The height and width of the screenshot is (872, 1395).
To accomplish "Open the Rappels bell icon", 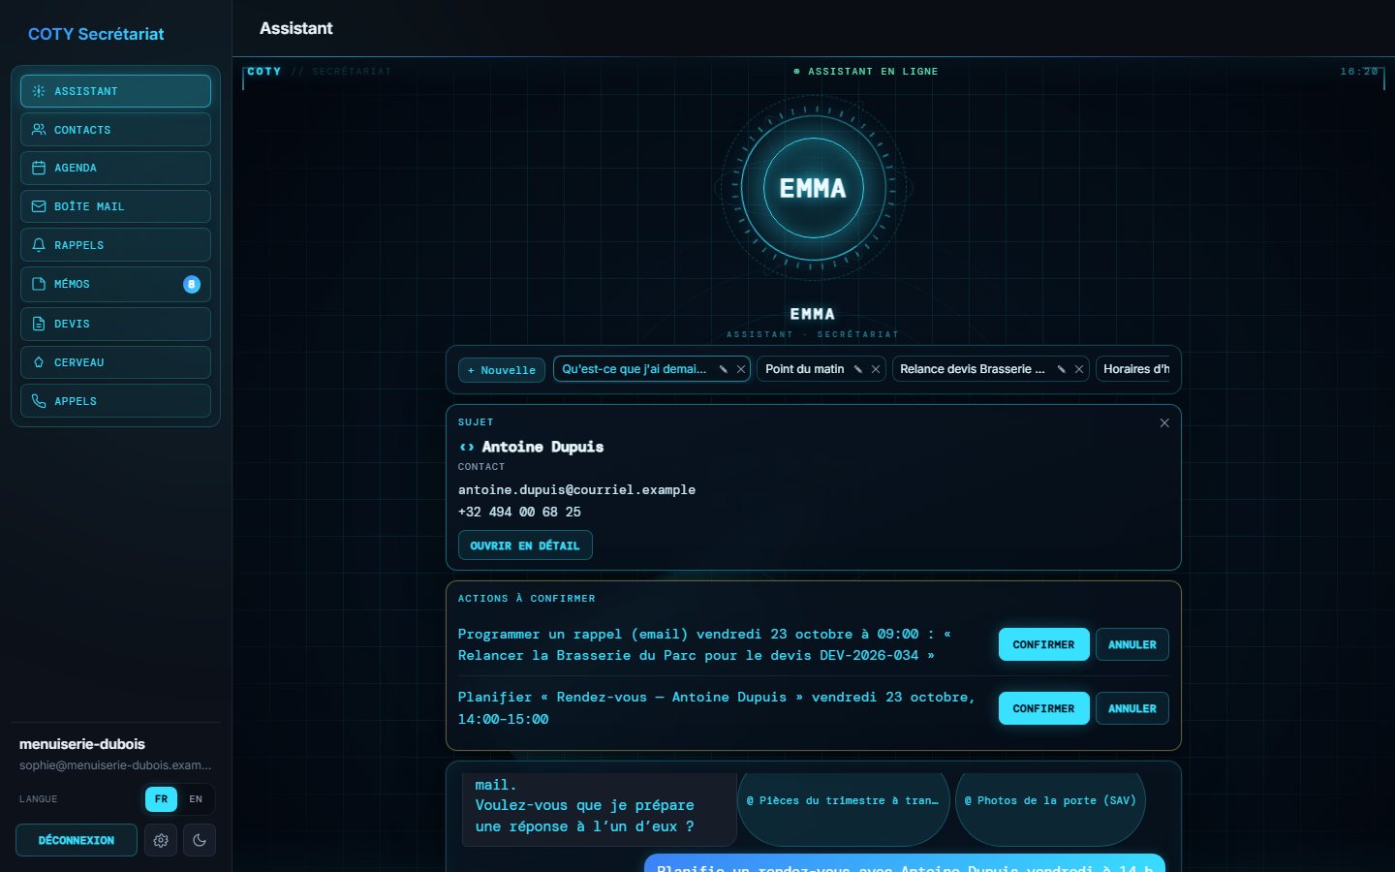I will pos(39,245).
